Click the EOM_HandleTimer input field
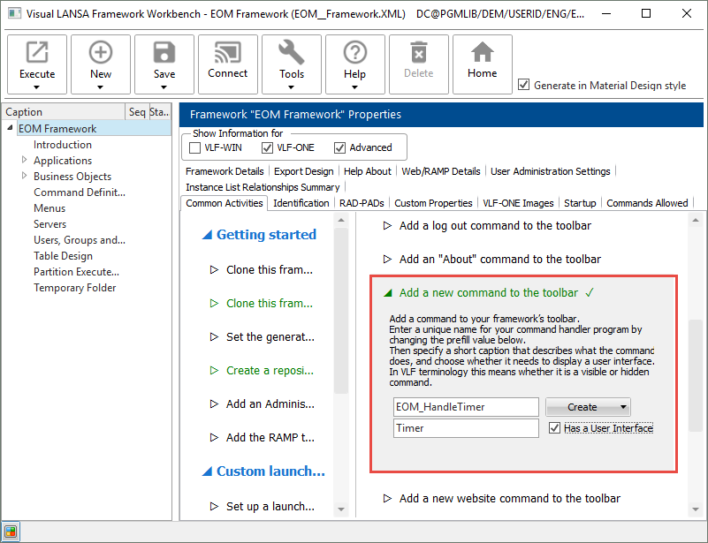Screen dimensions: 708x543 (x=466, y=407)
